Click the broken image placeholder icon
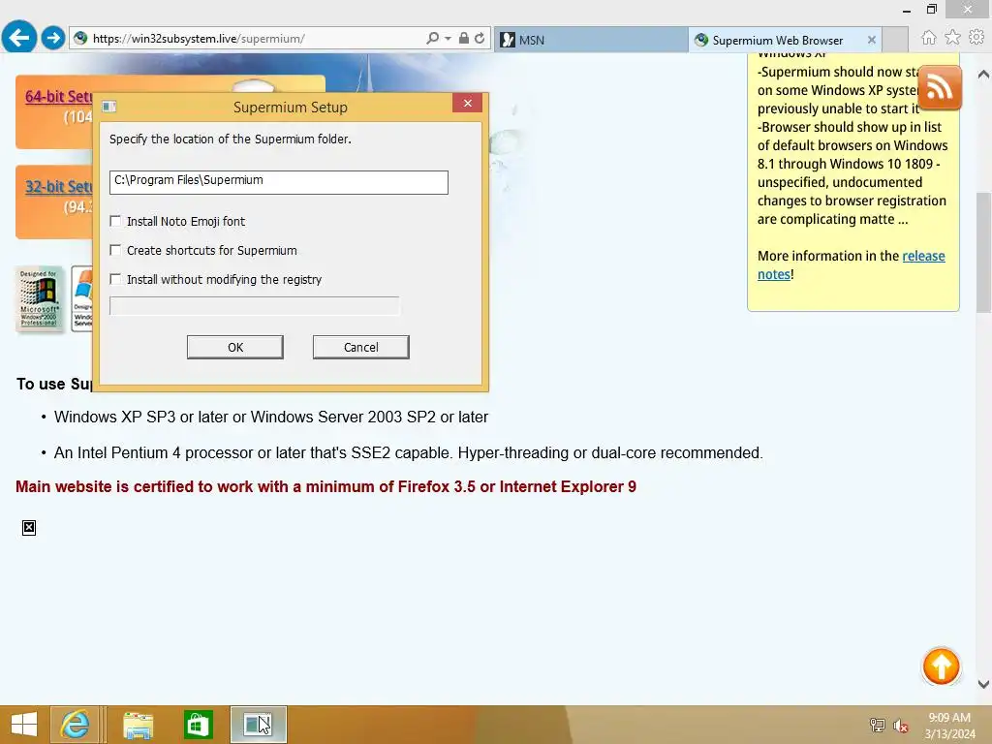This screenshot has width=992, height=744. (x=29, y=528)
